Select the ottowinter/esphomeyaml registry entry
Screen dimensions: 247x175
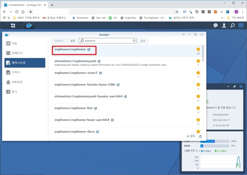coord(127,62)
